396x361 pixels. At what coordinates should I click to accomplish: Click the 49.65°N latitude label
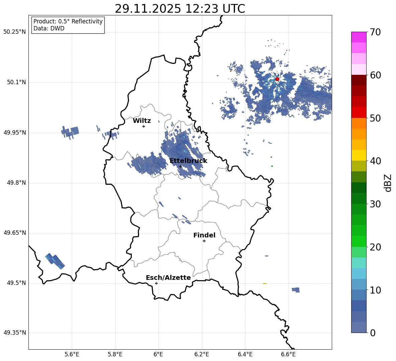coord(15,233)
